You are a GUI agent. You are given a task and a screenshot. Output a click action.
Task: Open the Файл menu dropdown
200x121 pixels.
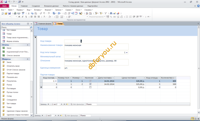tap(11, 10)
